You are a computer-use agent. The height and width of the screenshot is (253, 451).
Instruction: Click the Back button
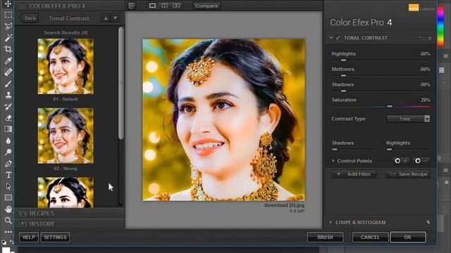[29, 18]
